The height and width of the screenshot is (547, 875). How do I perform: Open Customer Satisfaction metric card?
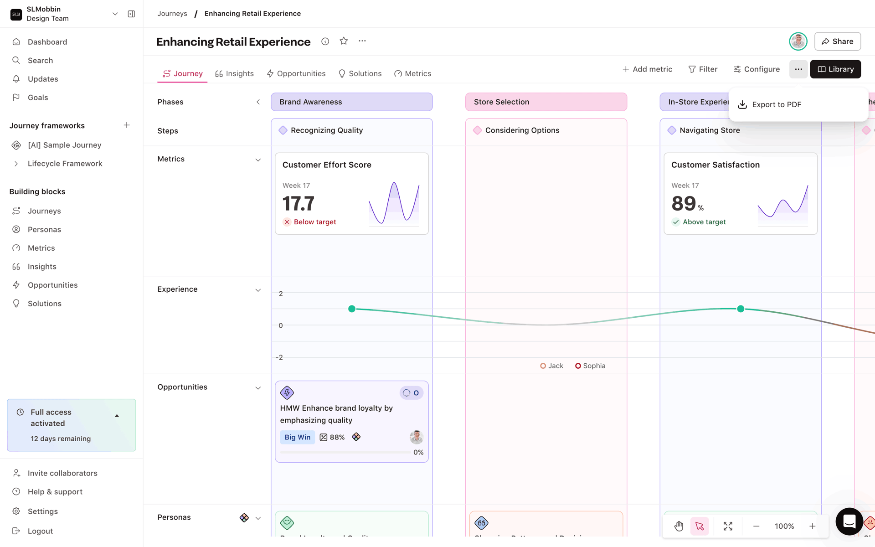click(741, 194)
